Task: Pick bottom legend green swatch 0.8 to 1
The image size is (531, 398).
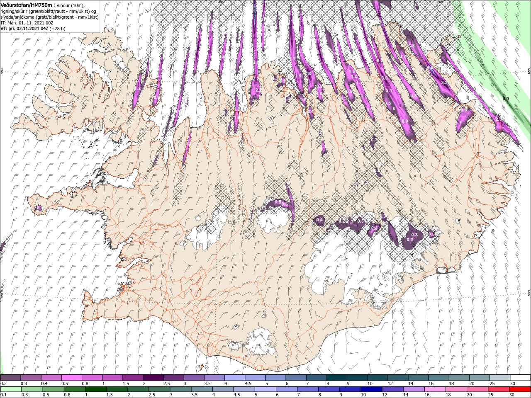Action: click(x=74, y=389)
